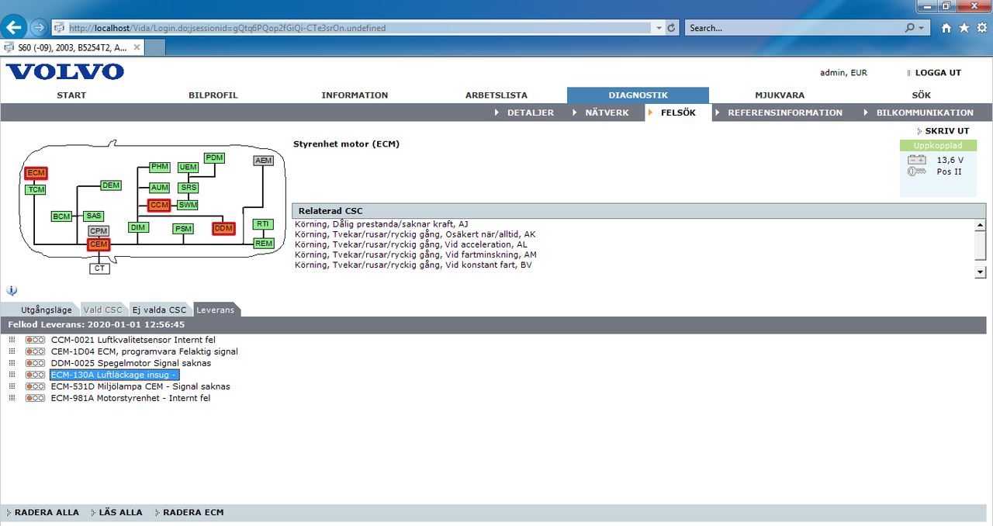Open the BILPROFIL main tab
The width and height of the screenshot is (993, 526).
pyautogui.click(x=213, y=95)
